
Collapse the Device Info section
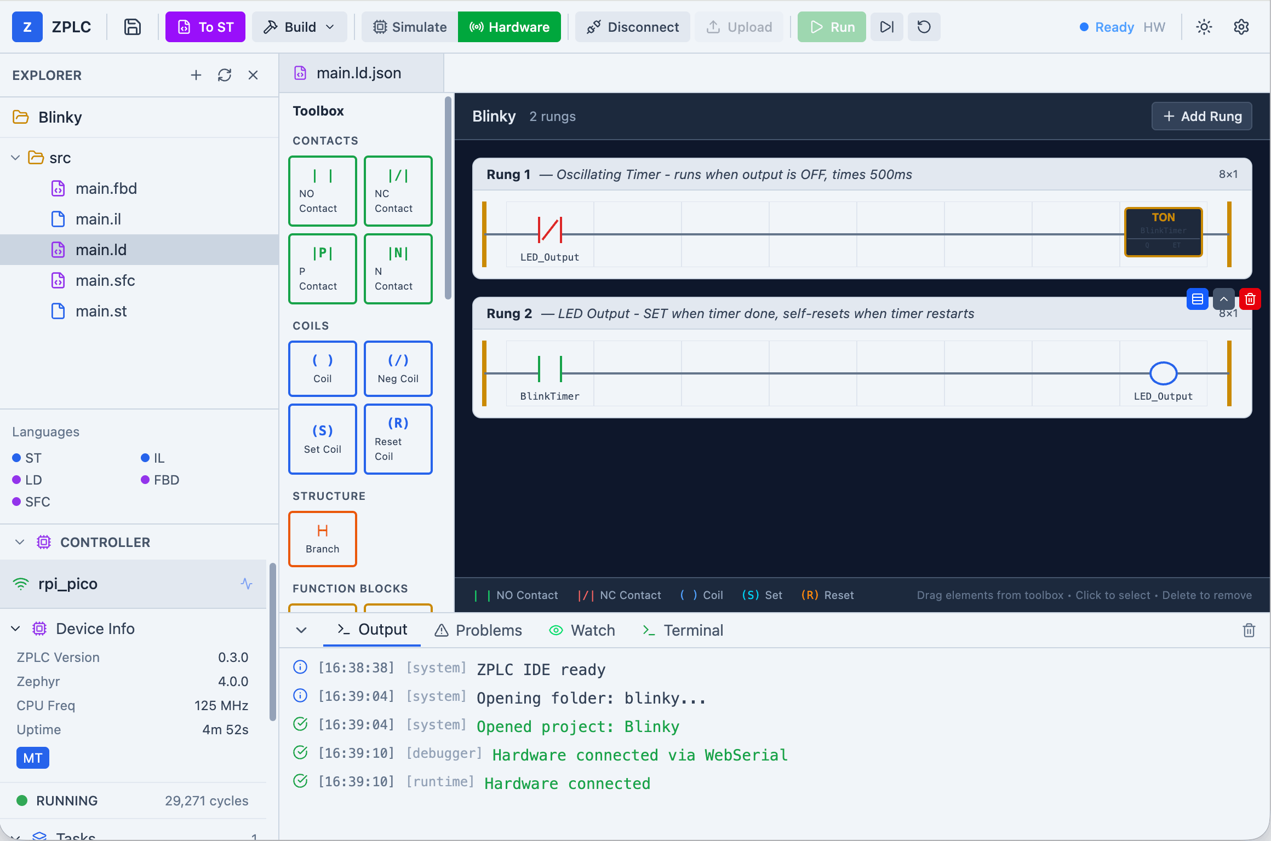tap(16, 629)
